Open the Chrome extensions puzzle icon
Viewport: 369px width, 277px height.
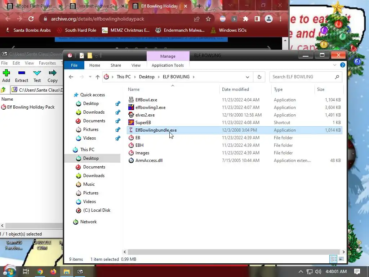pyautogui.click(x=245, y=19)
